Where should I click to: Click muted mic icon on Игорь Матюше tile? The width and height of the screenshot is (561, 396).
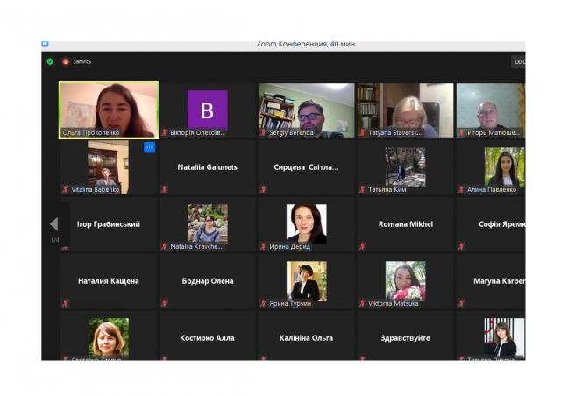[x=462, y=132]
